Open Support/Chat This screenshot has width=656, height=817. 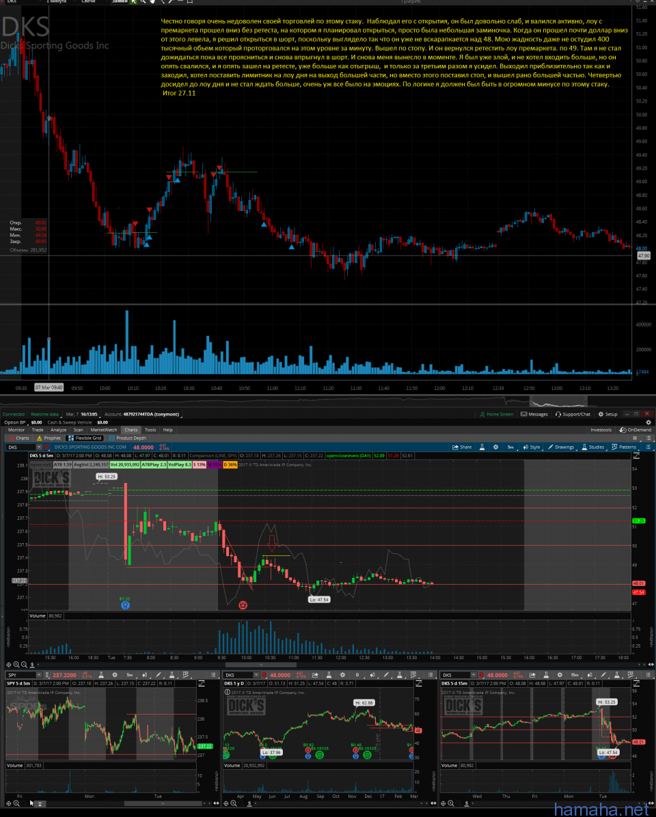tap(573, 414)
